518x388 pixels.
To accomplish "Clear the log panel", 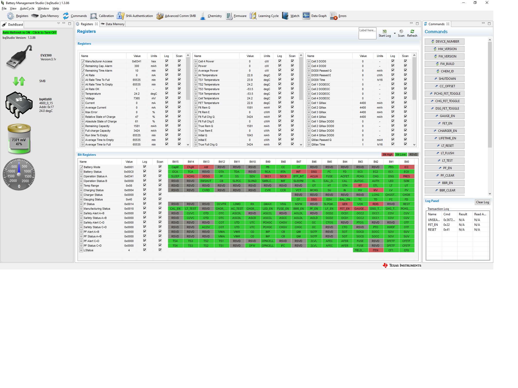I will pyautogui.click(x=482, y=202).
